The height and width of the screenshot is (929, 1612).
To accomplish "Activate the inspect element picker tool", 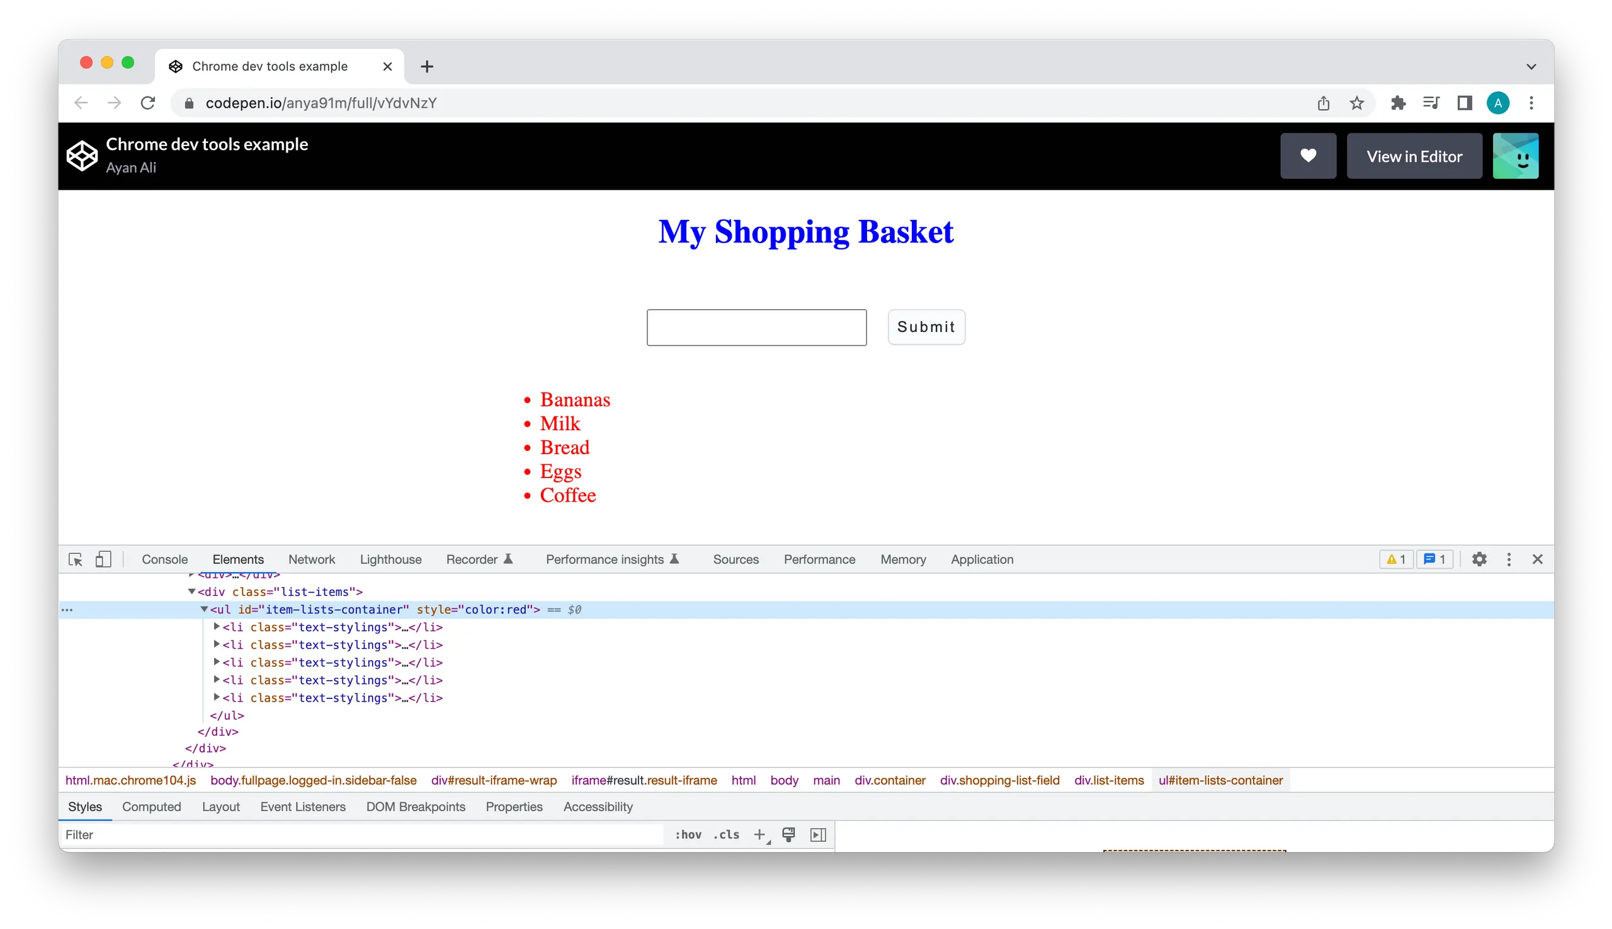I will (76, 559).
